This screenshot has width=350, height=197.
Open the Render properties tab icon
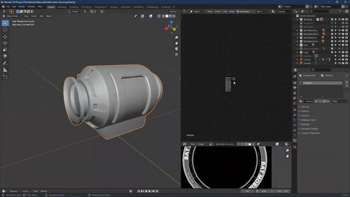295,83
